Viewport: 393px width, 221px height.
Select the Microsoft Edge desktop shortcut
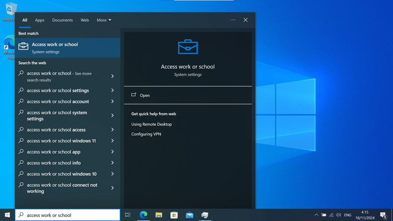pos(9,47)
